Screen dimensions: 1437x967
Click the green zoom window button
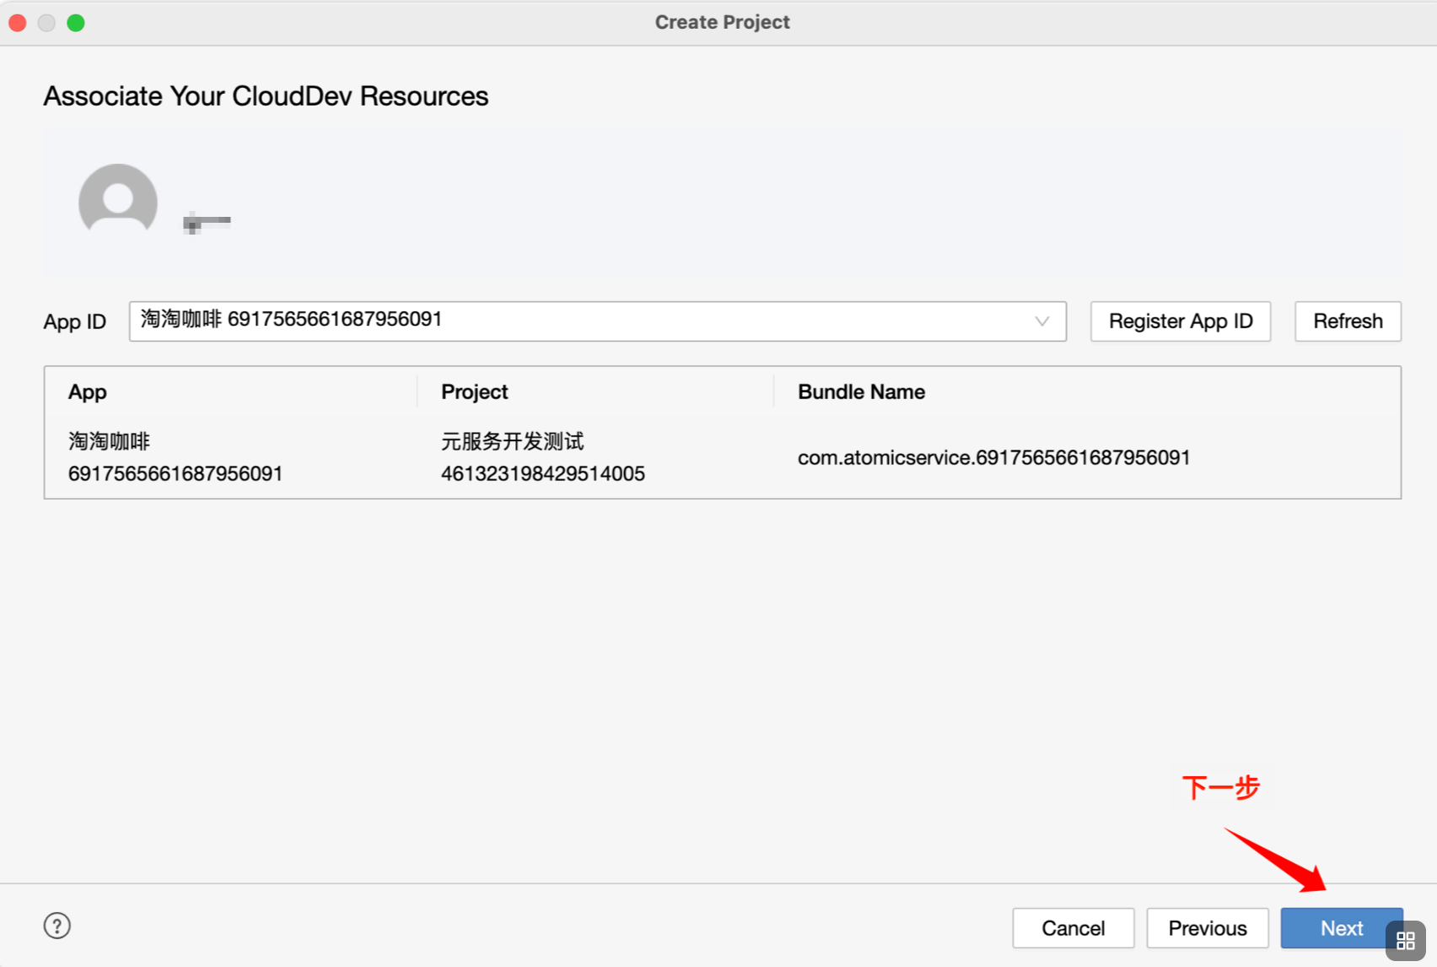coord(76,23)
